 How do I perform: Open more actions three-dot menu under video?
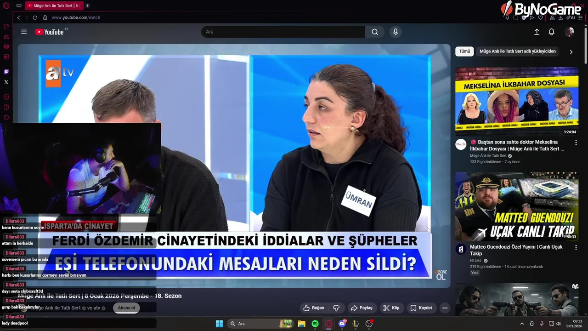445,308
